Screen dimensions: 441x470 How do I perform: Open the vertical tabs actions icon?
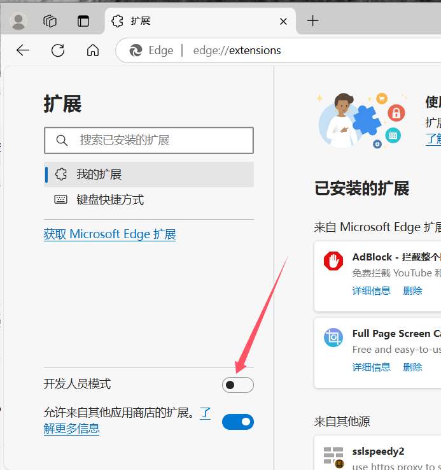tap(83, 21)
